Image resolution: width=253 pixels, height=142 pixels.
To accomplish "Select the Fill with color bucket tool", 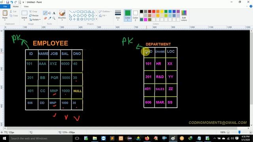I will [50, 13].
